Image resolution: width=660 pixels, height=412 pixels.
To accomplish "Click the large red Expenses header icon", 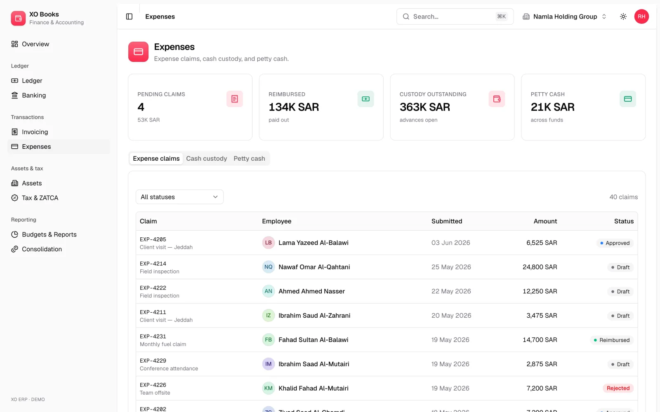I will (138, 51).
